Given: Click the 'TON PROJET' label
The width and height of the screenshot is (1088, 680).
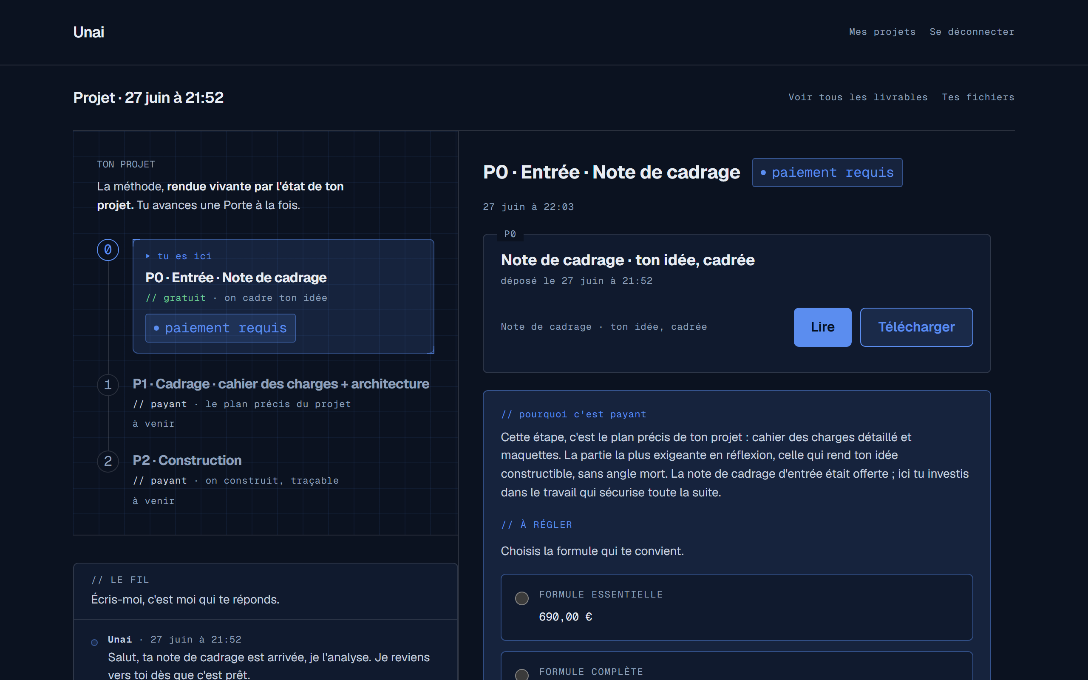Looking at the screenshot, I should (126, 164).
